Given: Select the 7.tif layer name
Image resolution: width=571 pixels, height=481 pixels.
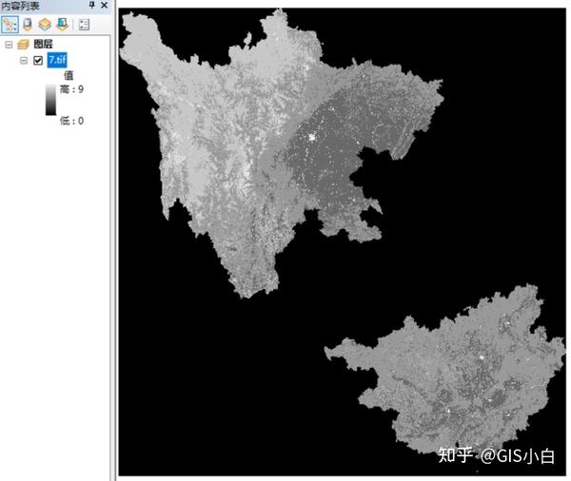Looking at the screenshot, I should 57,60.
